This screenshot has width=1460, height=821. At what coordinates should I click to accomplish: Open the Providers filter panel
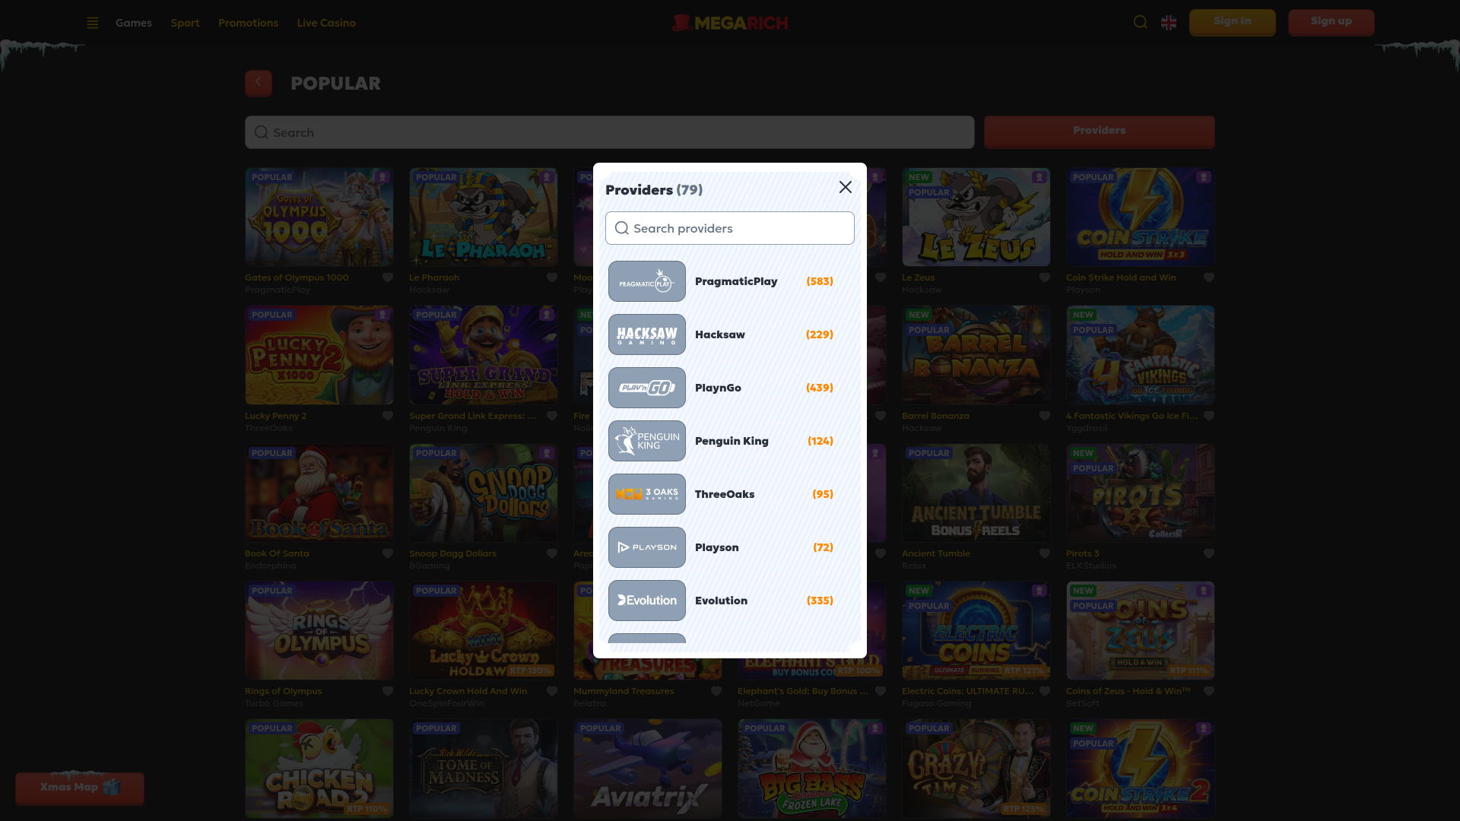[1099, 132]
